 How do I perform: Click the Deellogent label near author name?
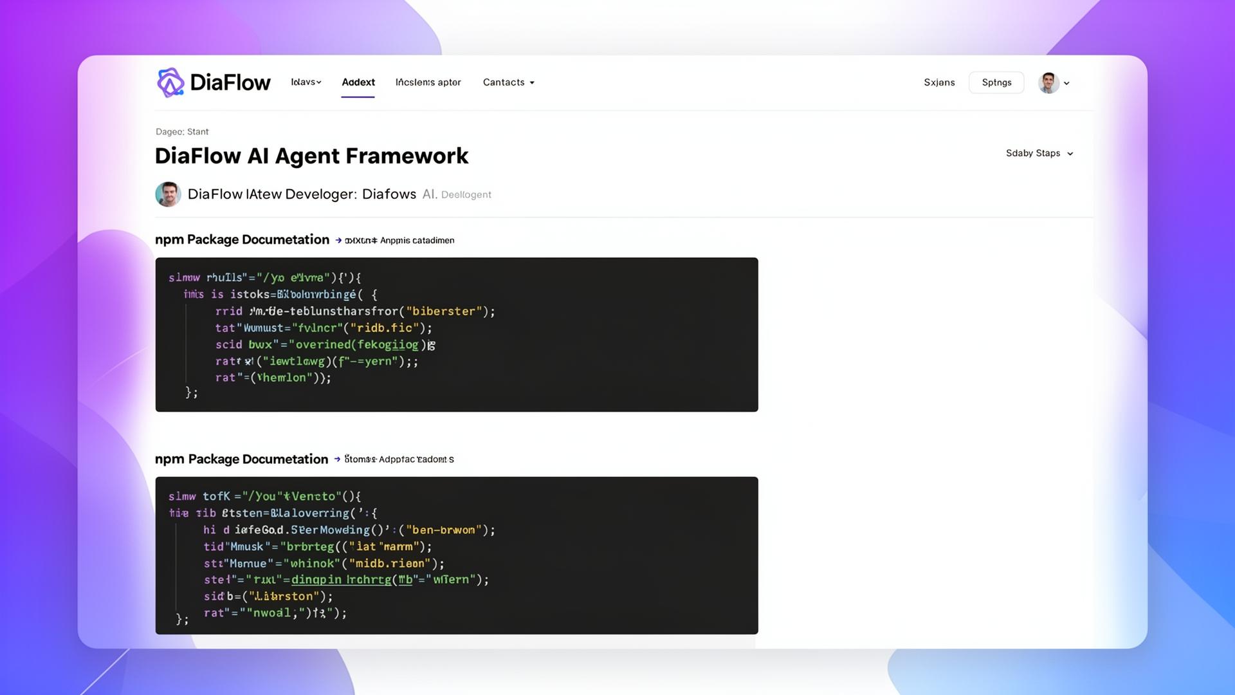[466, 195]
